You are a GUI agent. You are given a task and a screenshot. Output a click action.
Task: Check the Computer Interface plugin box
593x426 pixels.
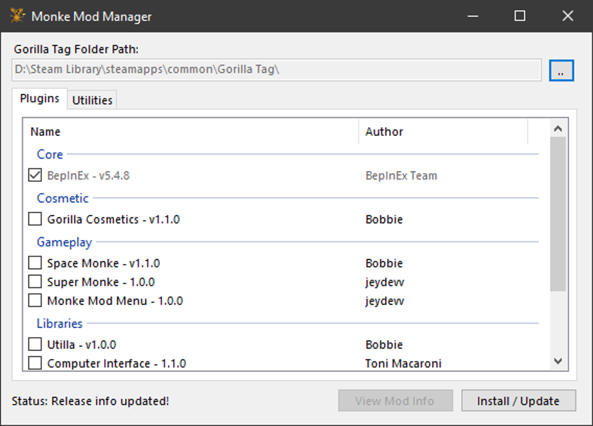[x=35, y=363]
